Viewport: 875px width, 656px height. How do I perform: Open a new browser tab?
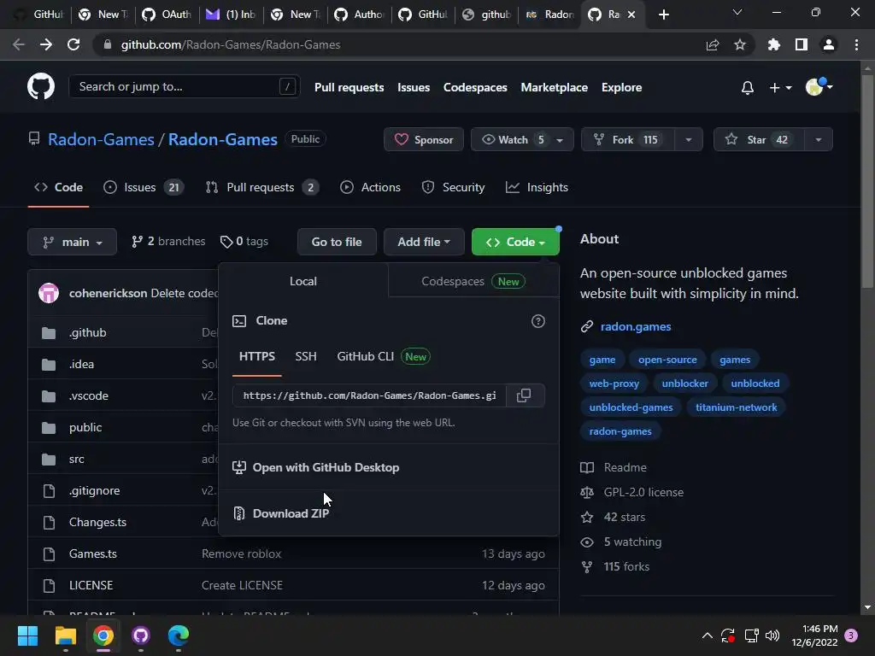663,15
